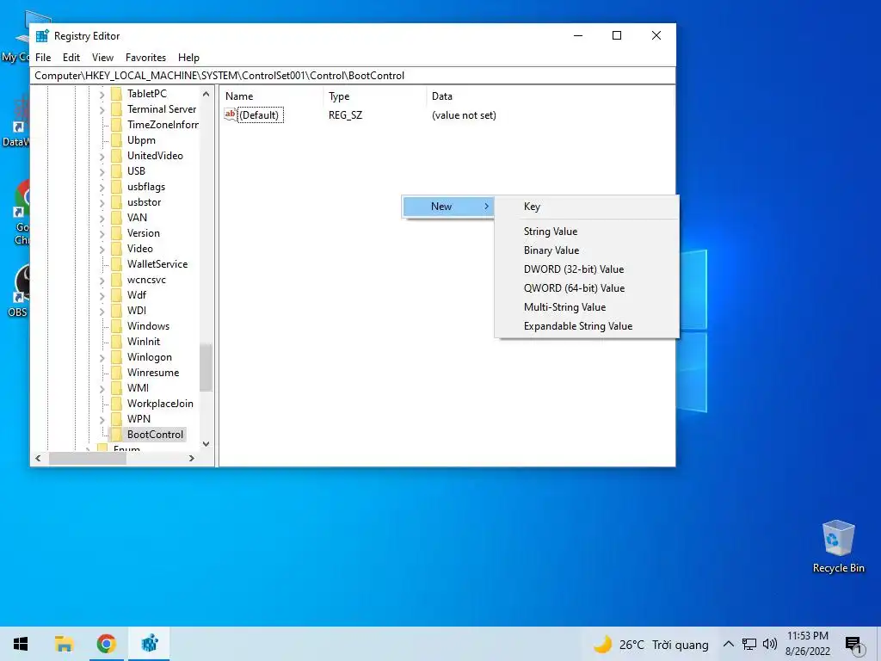The height and width of the screenshot is (661, 881).
Task: Open the Windows Start menu
Action: coord(21,644)
